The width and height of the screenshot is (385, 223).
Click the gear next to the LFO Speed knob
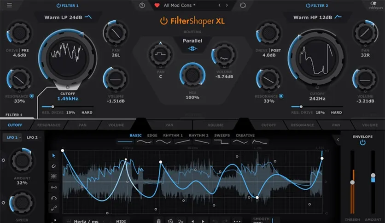[x=3, y=203]
